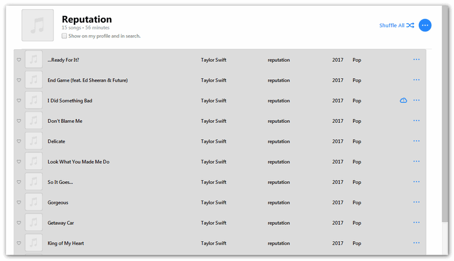This screenshot has width=454, height=261.
Task: Open the blue playlist more options button
Action: 425,25
